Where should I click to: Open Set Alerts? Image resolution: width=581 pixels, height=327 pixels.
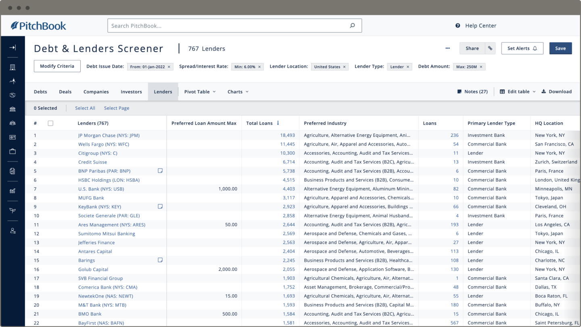click(522, 48)
